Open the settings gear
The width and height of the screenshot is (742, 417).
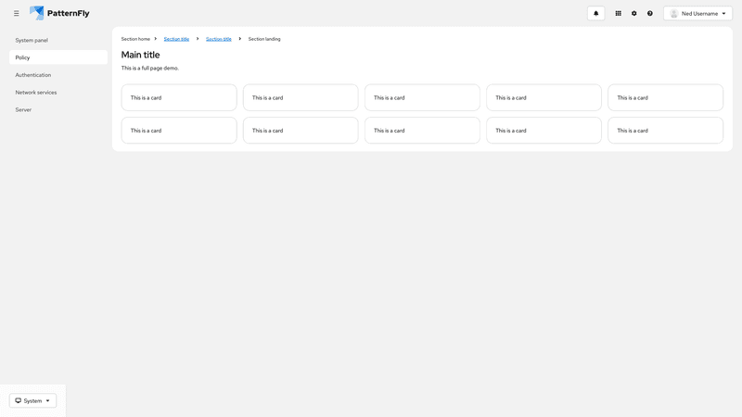(x=634, y=13)
